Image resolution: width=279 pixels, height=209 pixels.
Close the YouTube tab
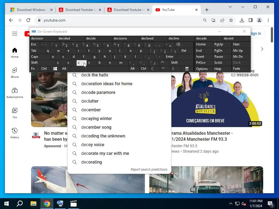coord(196,10)
